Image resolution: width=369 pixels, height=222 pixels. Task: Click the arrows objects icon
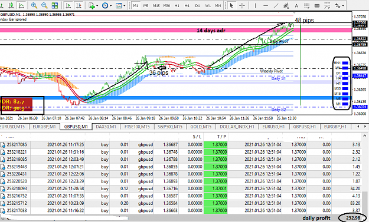[338, 5]
